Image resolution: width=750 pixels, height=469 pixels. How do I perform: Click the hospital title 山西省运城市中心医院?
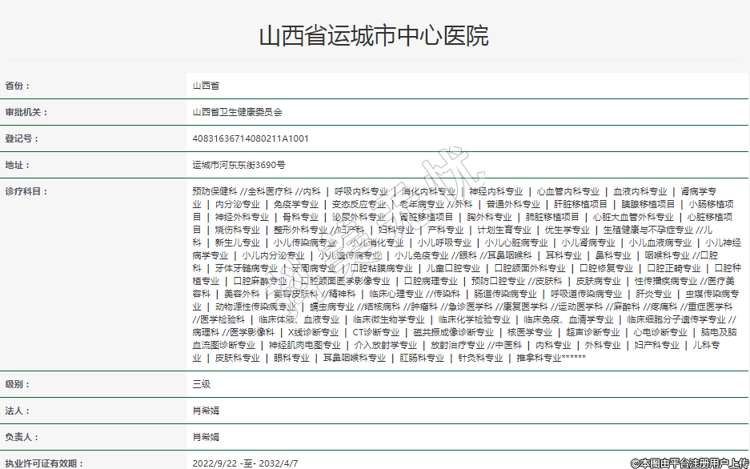click(x=374, y=36)
